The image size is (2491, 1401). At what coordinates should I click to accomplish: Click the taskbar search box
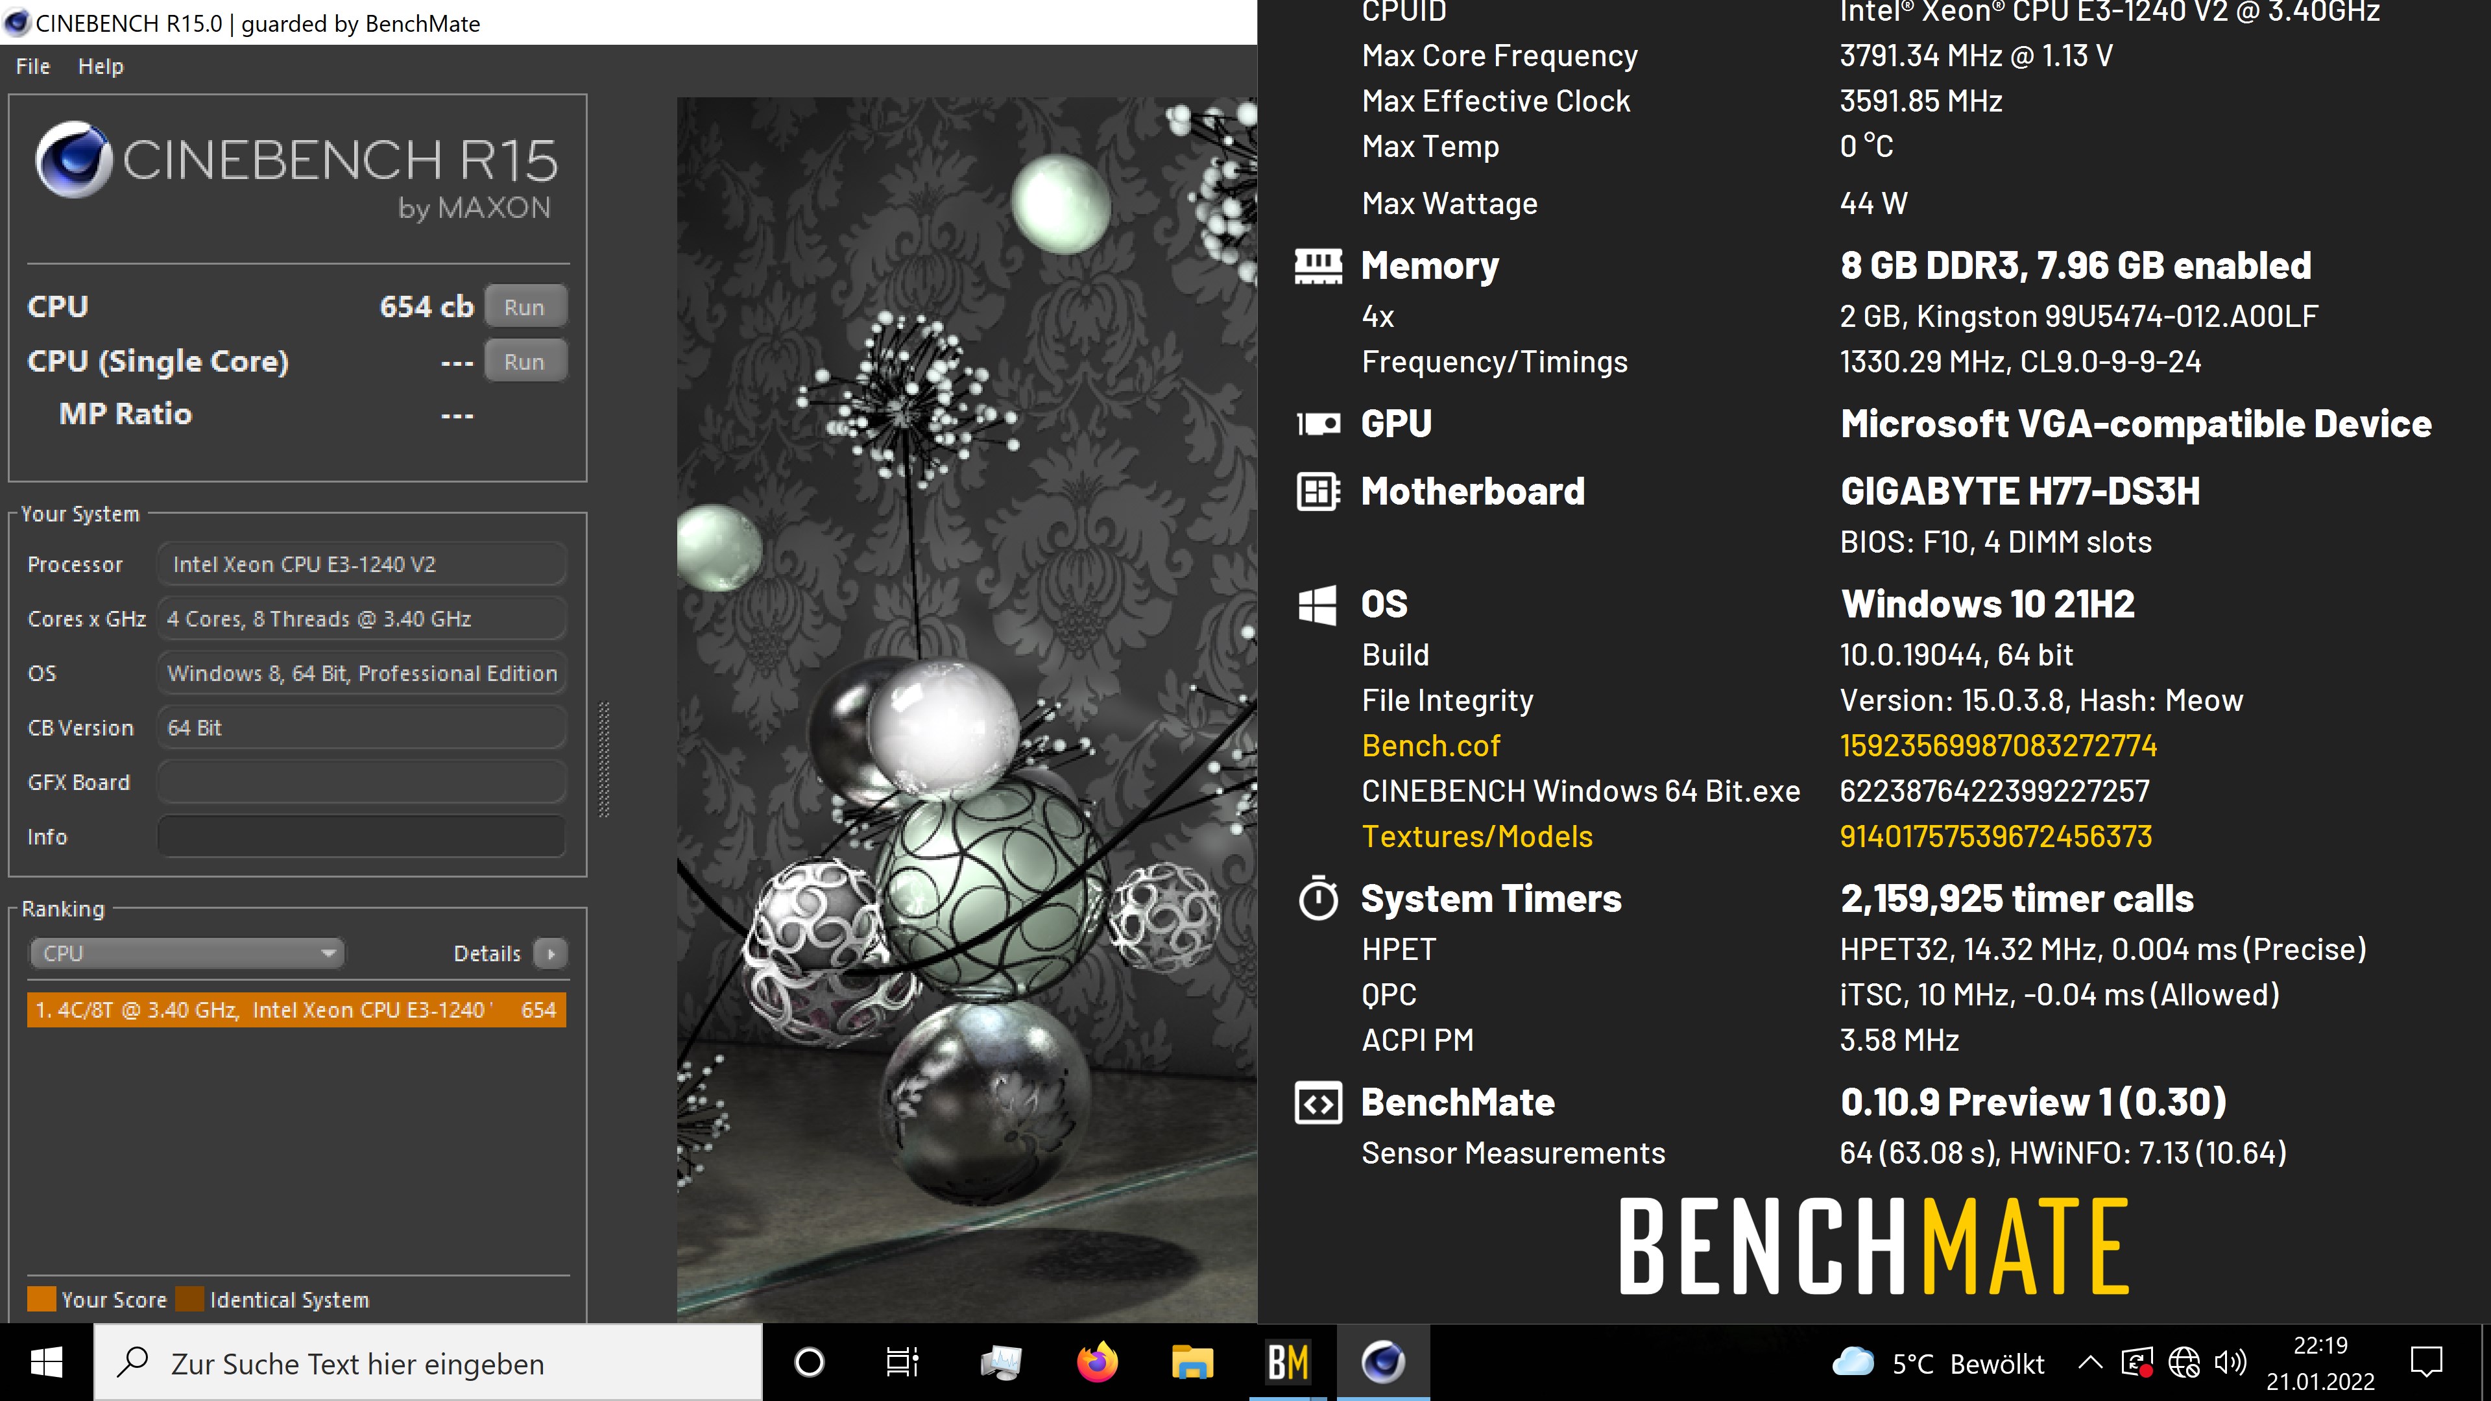point(428,1363)
